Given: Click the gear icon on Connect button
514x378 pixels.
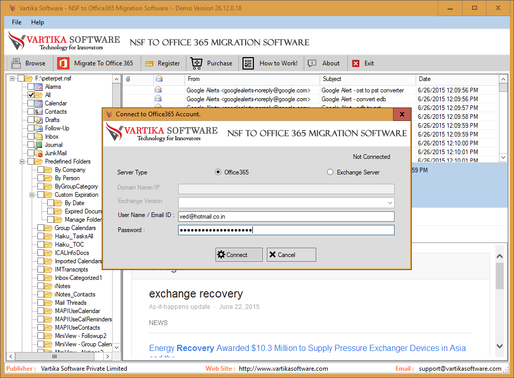Looking at the screenshot, I should click(x=221, y=255).
